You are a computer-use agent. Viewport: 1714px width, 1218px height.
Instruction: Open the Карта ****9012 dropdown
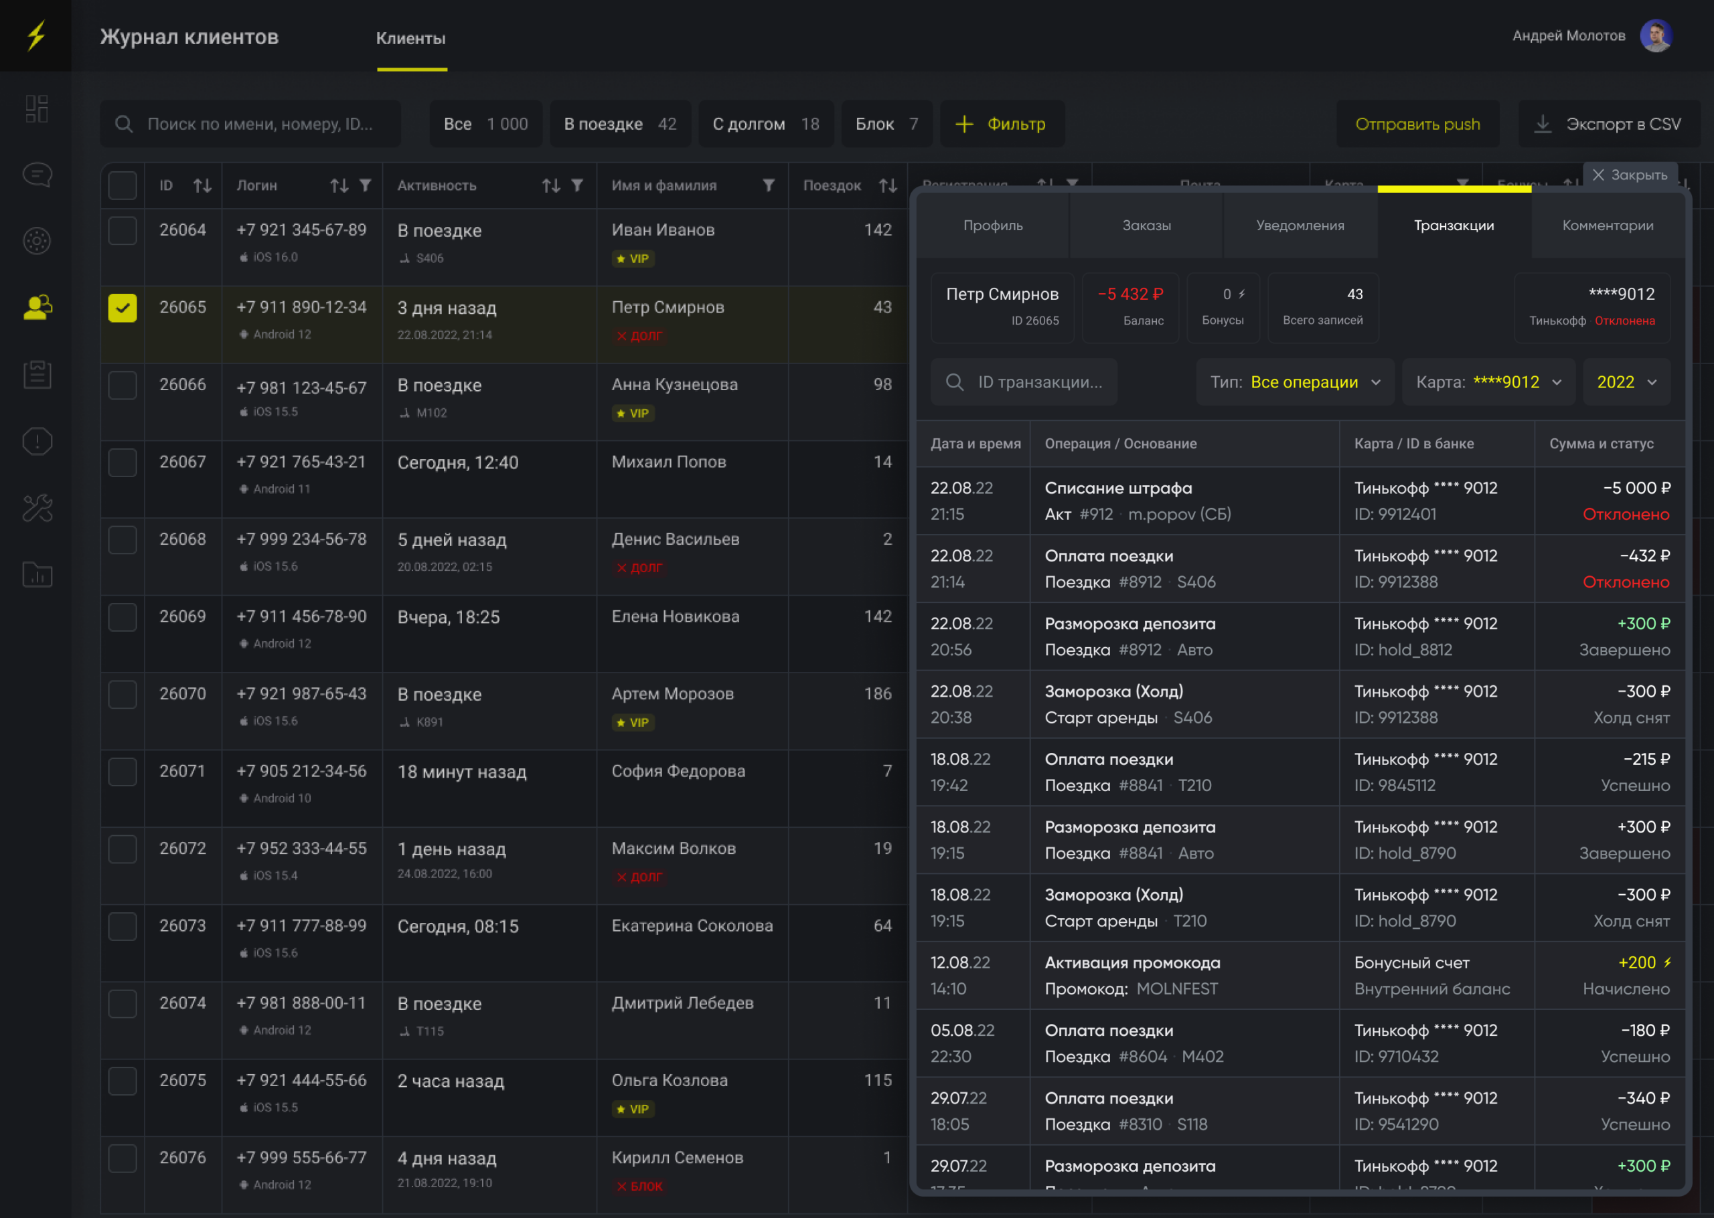1489,381
